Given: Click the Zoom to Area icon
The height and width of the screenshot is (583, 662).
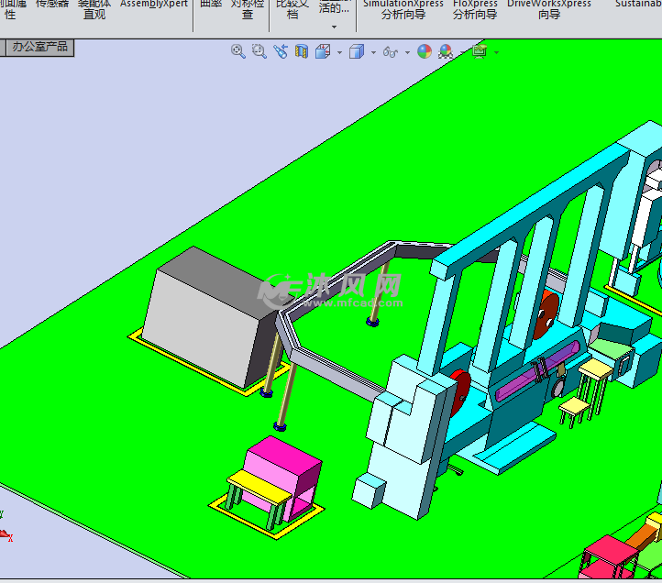Looking at the screenshot, I should tap(259, 52).
